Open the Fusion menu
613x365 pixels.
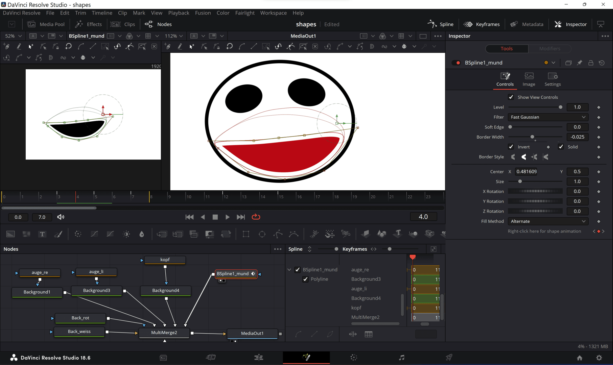pos(203,13)
